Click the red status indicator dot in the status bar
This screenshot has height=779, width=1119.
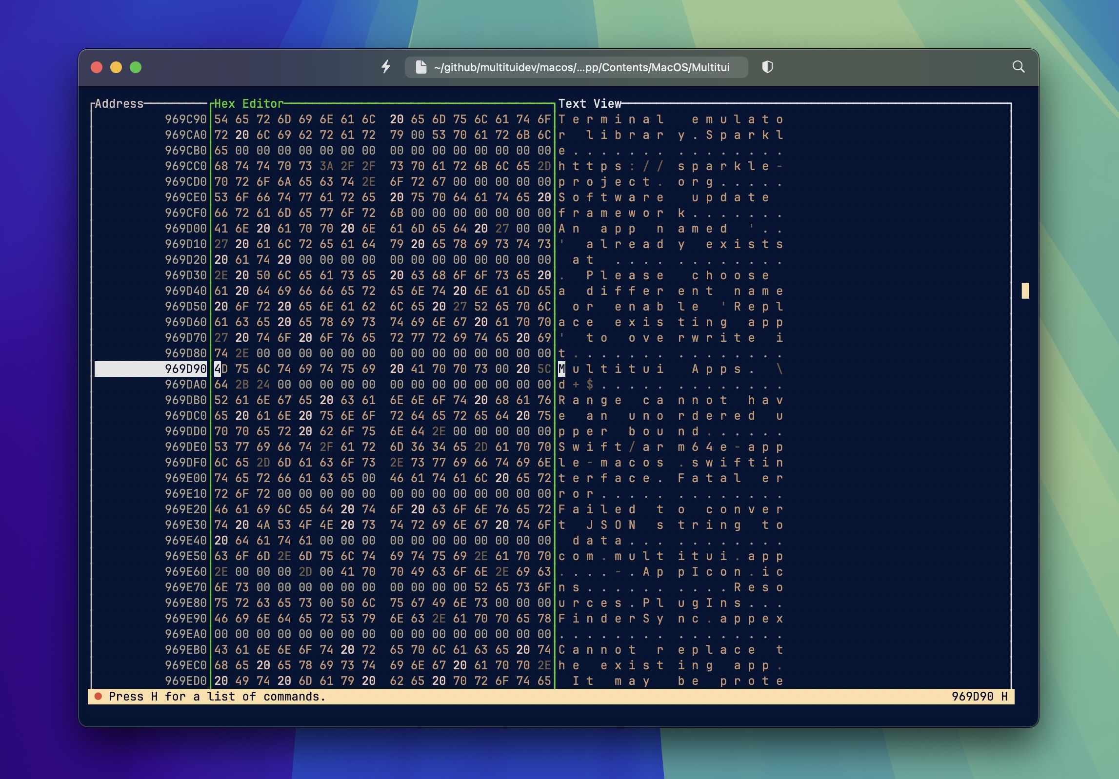(x=99, y=697)
